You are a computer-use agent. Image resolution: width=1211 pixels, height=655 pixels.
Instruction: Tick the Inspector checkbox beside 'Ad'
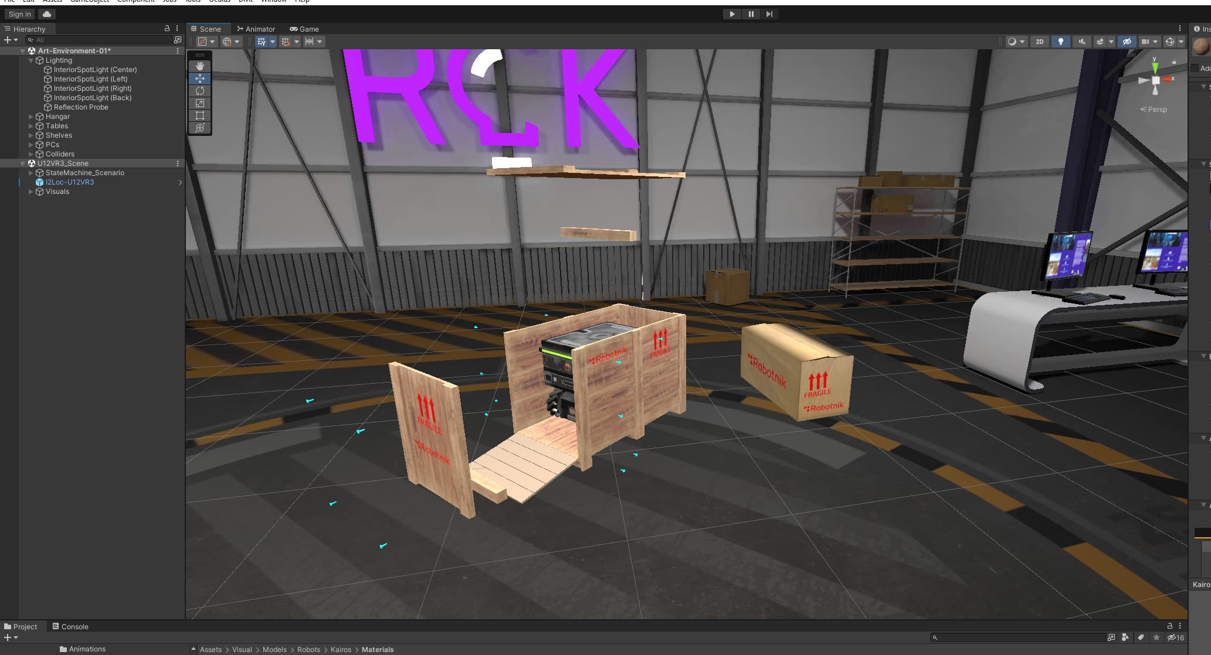1195,68
